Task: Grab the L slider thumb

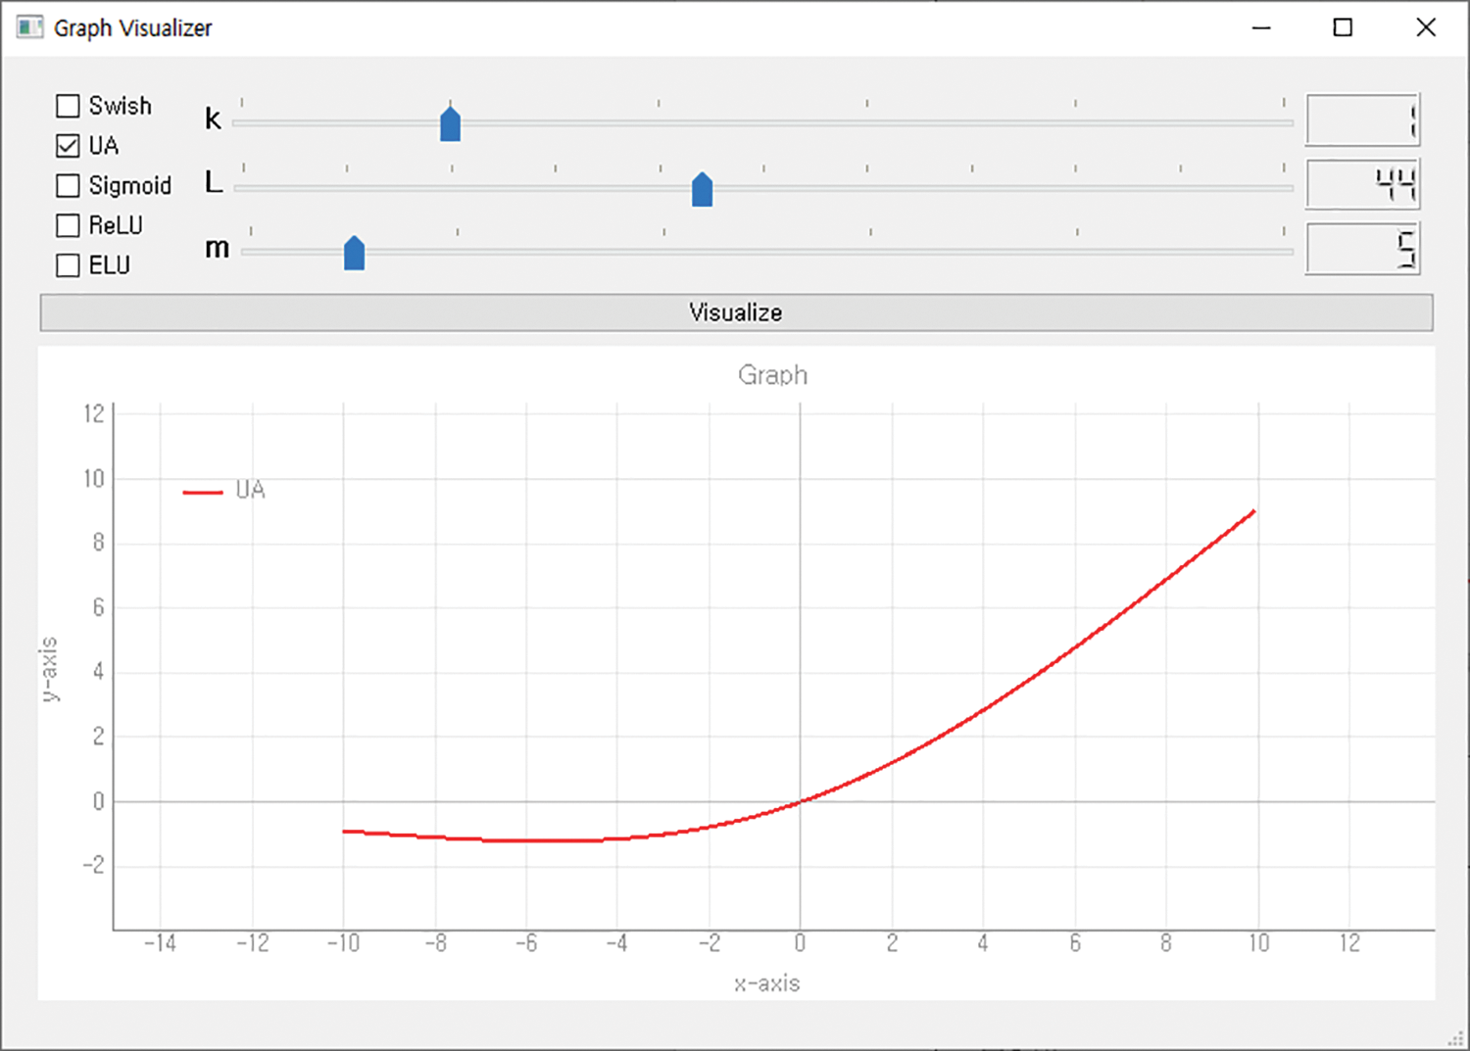Action: [702, 189]
